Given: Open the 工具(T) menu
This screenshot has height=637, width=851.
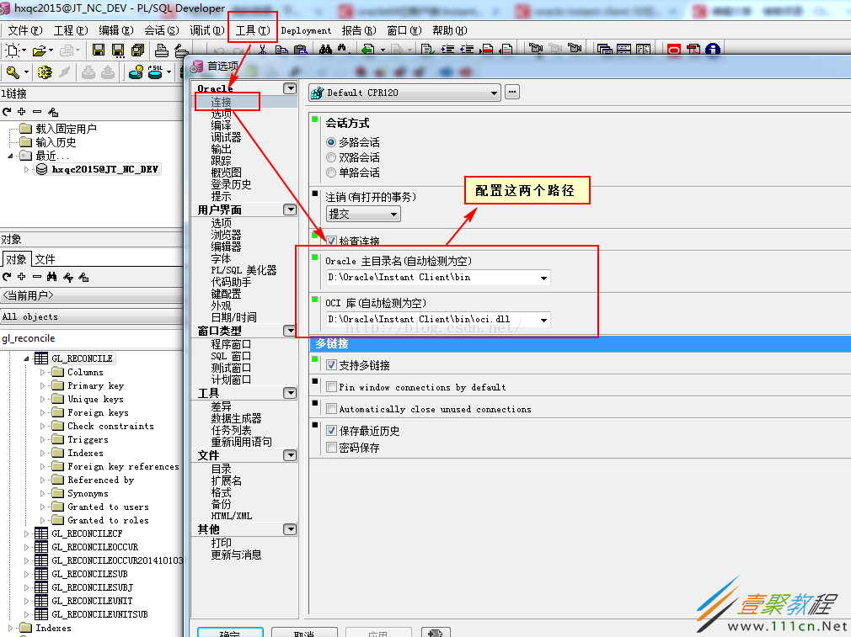Looking at the screenshot, I should pos(253,30).
